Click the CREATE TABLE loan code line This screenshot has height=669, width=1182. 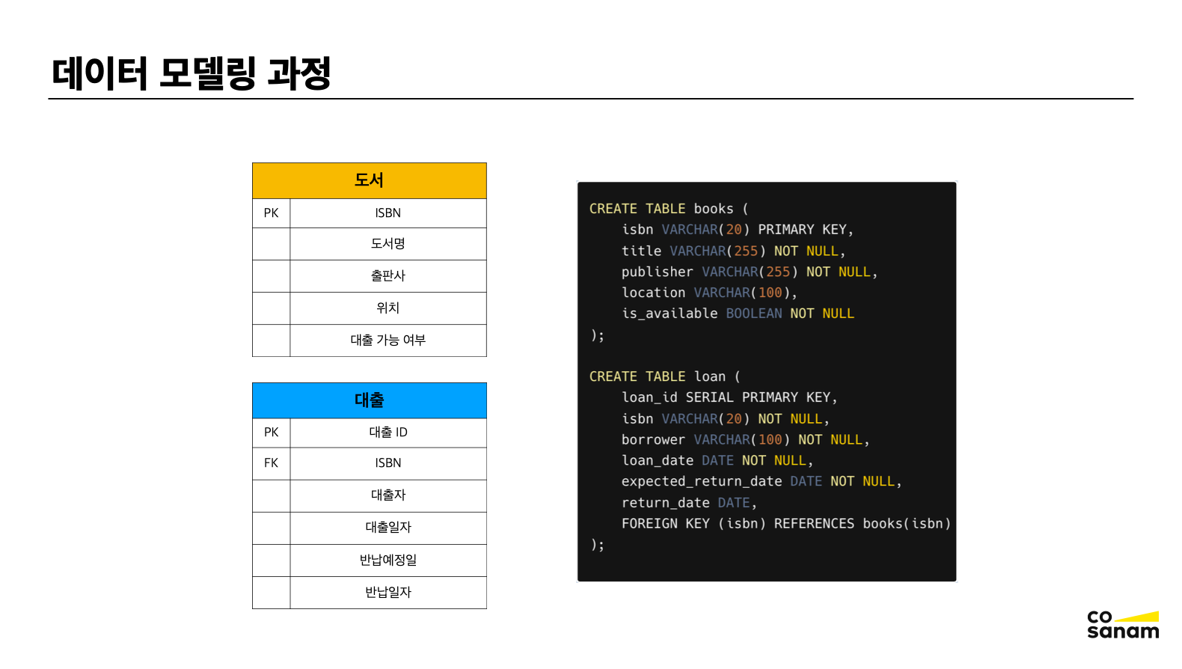pos(664,376)
